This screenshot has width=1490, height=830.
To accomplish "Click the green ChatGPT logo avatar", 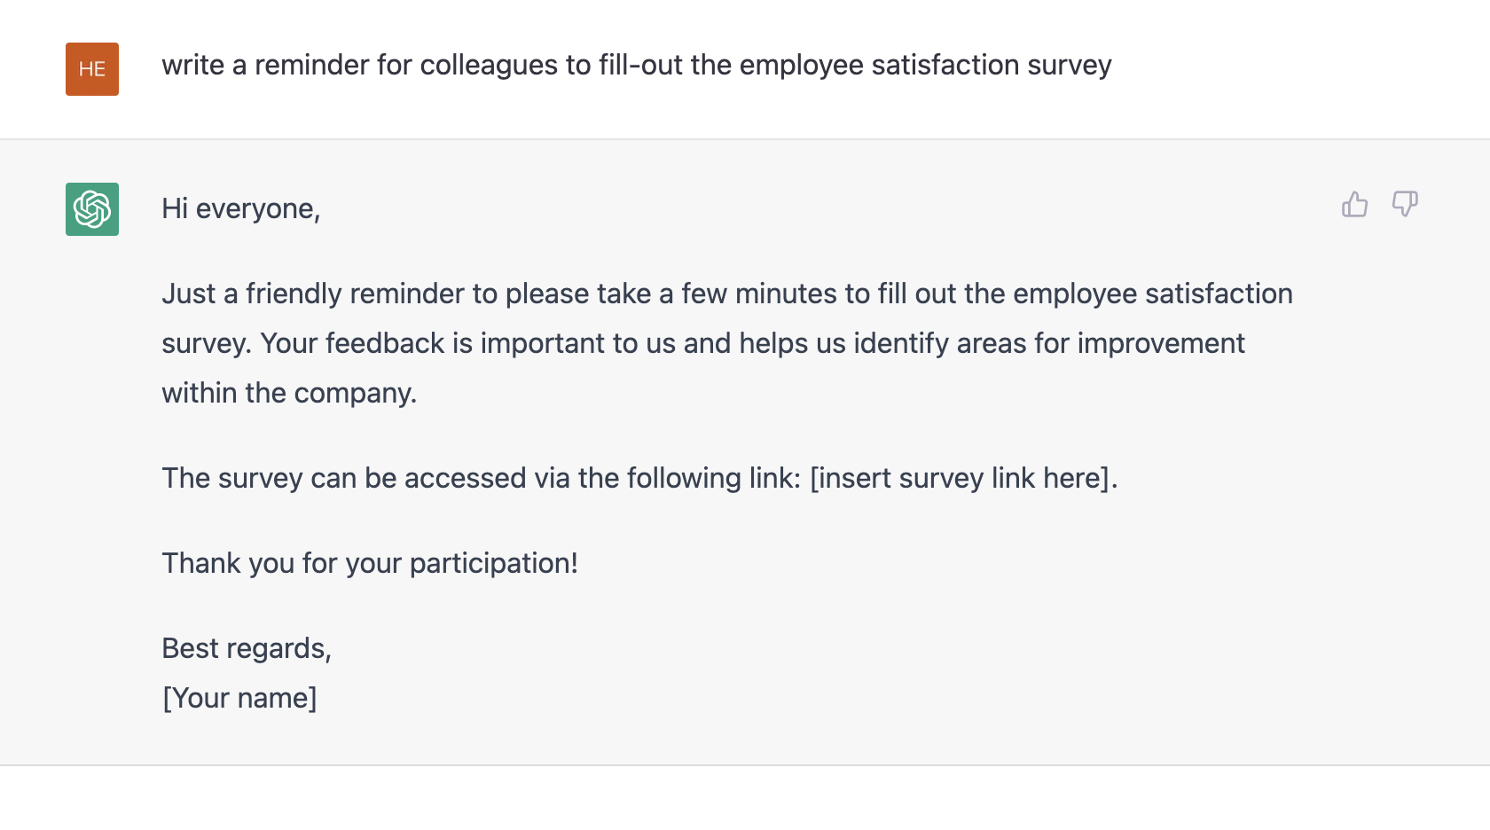I will 92,209.
